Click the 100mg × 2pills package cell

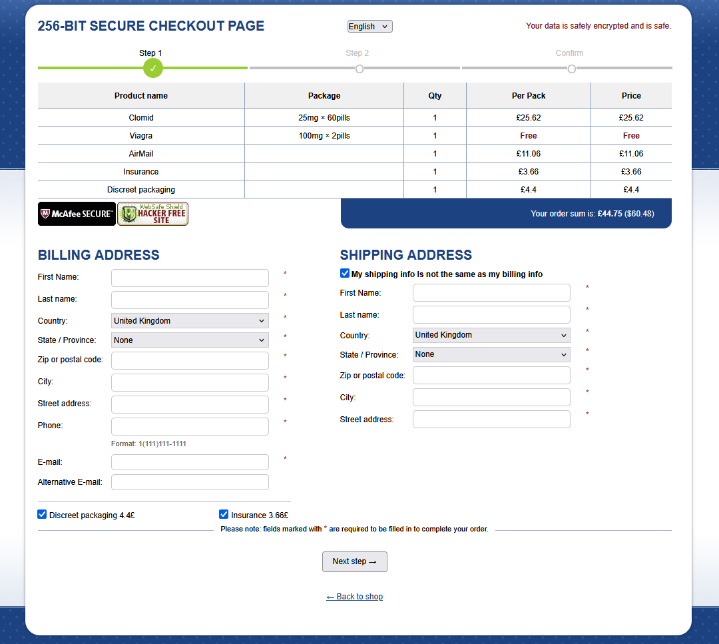(x=324, y=136)
